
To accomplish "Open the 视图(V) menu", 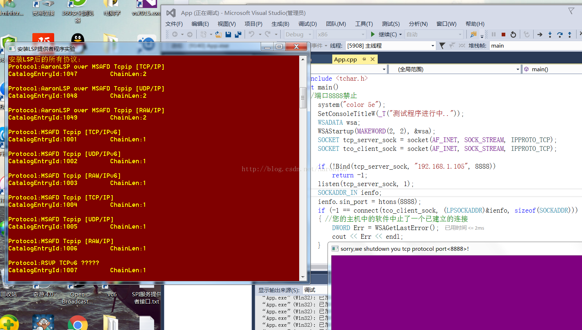I will [227, 24].
